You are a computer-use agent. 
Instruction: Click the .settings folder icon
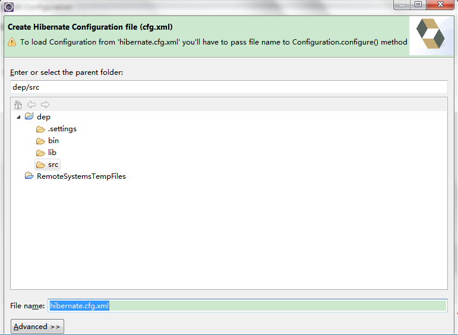tap(40, 129)
